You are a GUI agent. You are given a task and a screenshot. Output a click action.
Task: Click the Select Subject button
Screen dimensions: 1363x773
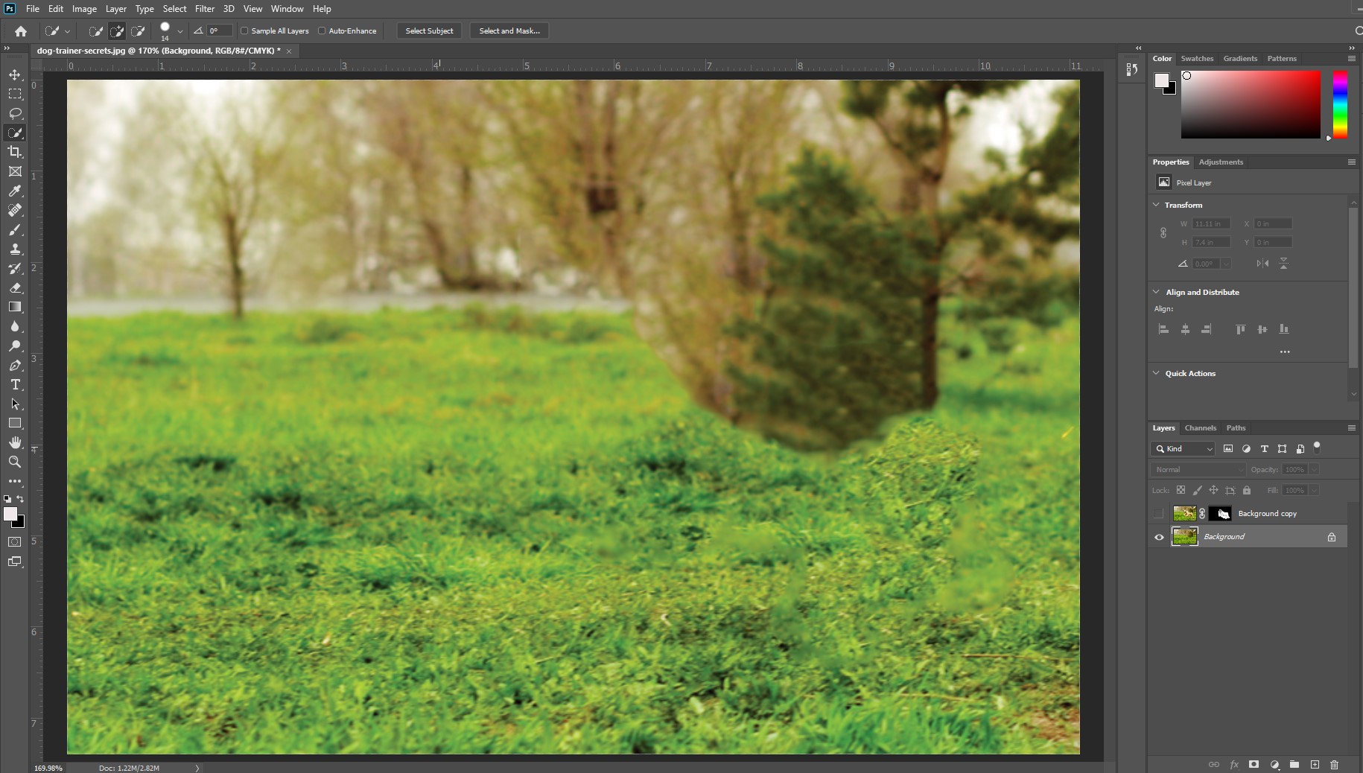click(x=429, y=31)
